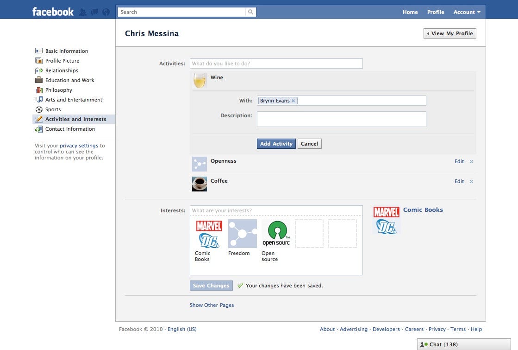Click the Facebook logo
This screenshot has width=518, height=350.
click(x=53, y=12)
